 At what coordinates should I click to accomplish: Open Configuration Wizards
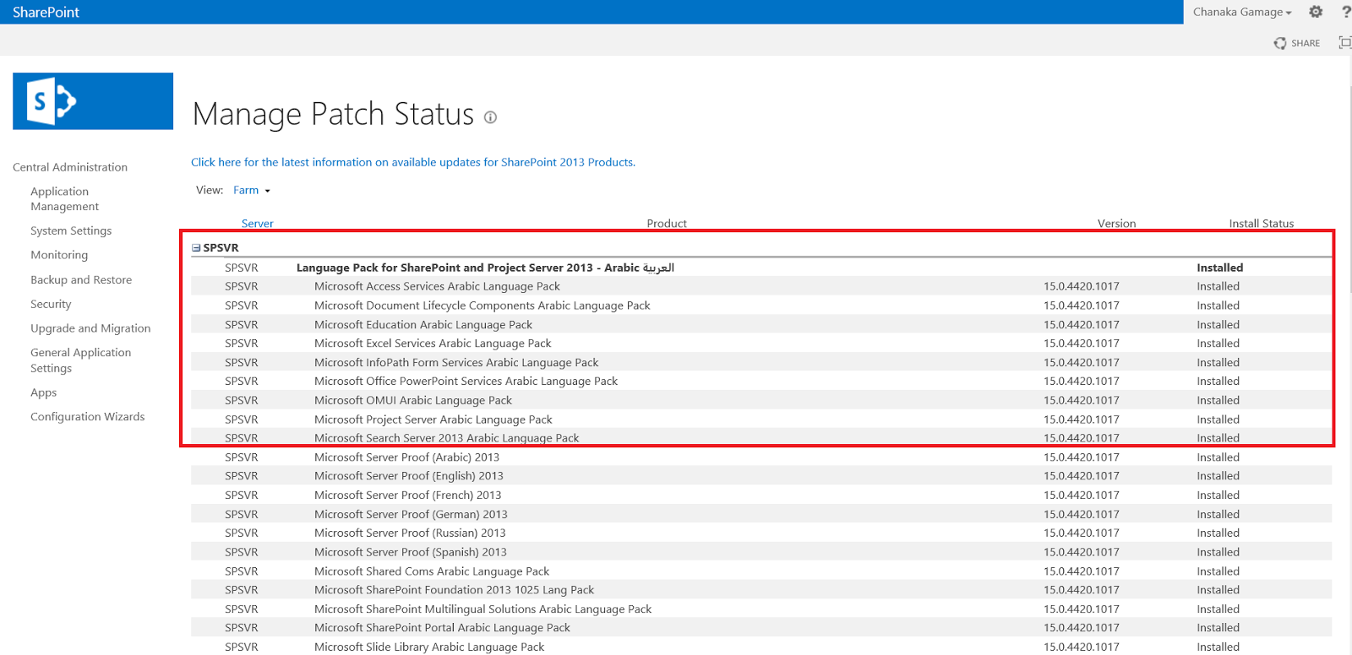[88, 417]
